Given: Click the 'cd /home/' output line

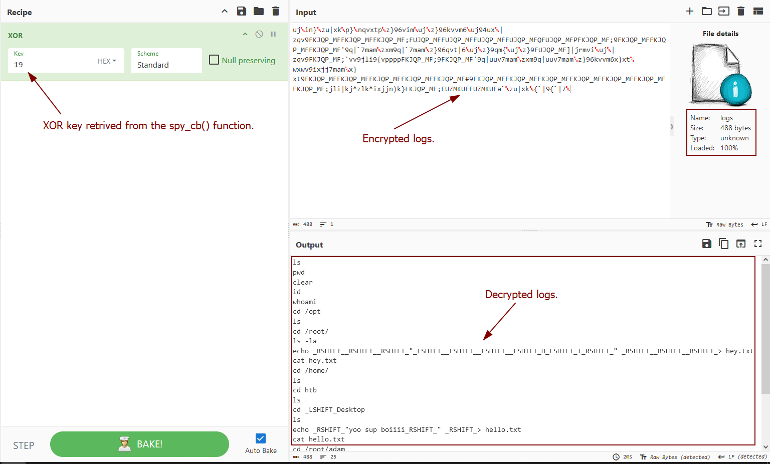Looking at the screenshot, I should click(311, 371).
